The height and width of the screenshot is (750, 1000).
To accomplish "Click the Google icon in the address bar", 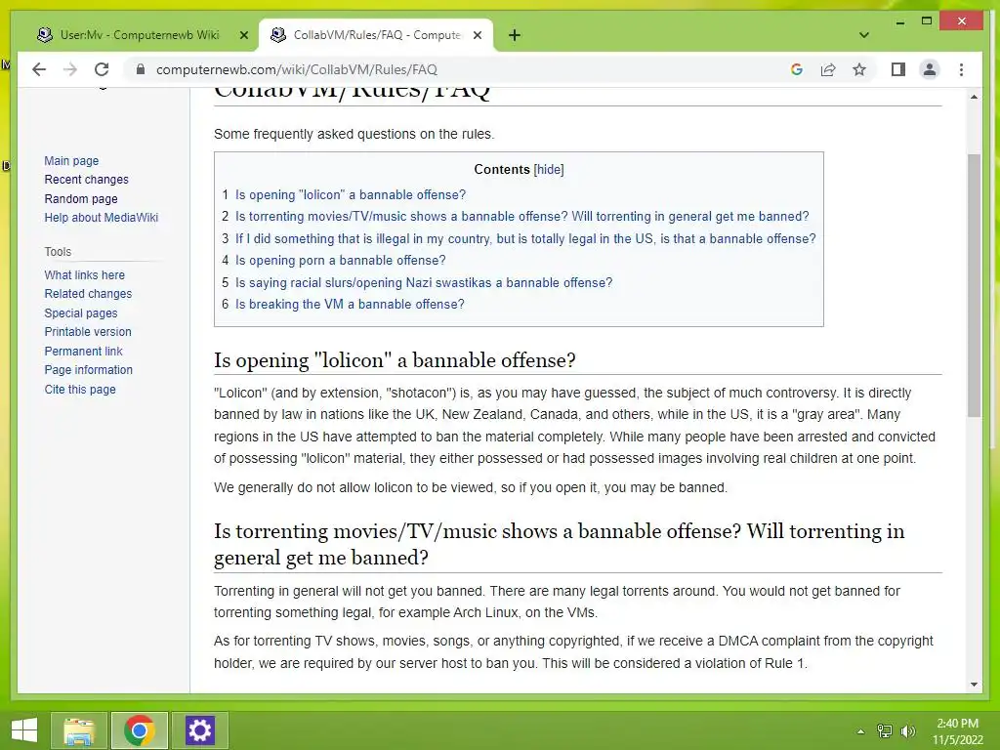I will 797,69.
